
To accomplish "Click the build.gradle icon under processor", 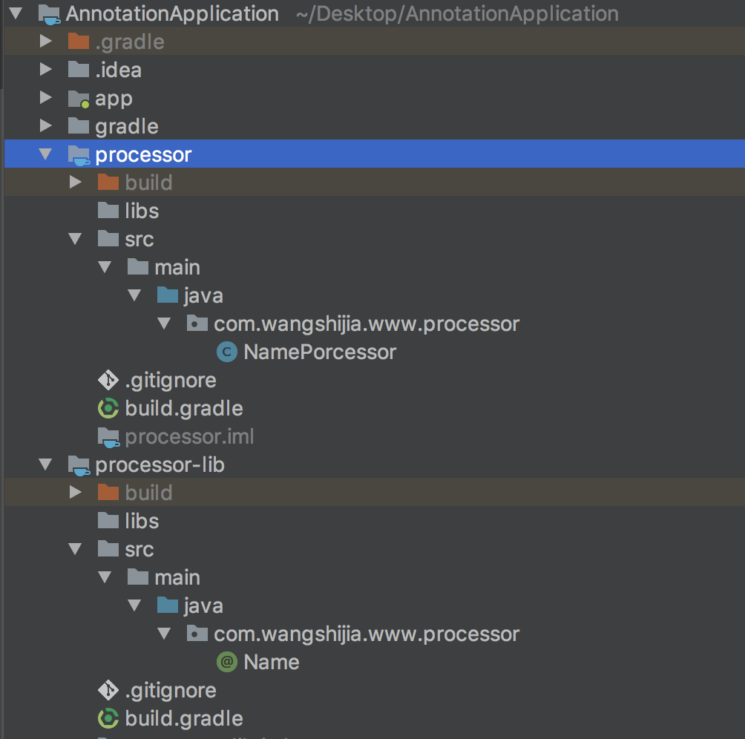I will pos(108,408).
